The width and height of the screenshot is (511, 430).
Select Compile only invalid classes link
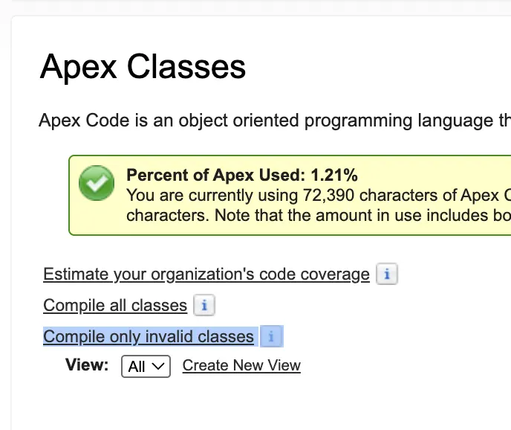(149, 336)
